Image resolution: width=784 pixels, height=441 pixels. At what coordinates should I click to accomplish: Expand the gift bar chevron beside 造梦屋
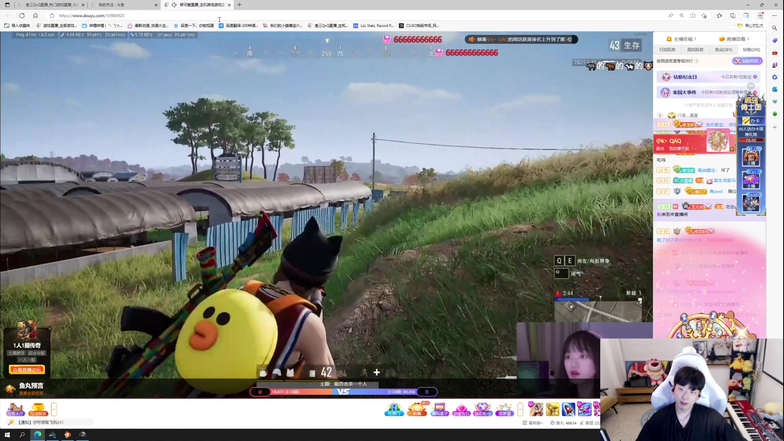point(520,409)
